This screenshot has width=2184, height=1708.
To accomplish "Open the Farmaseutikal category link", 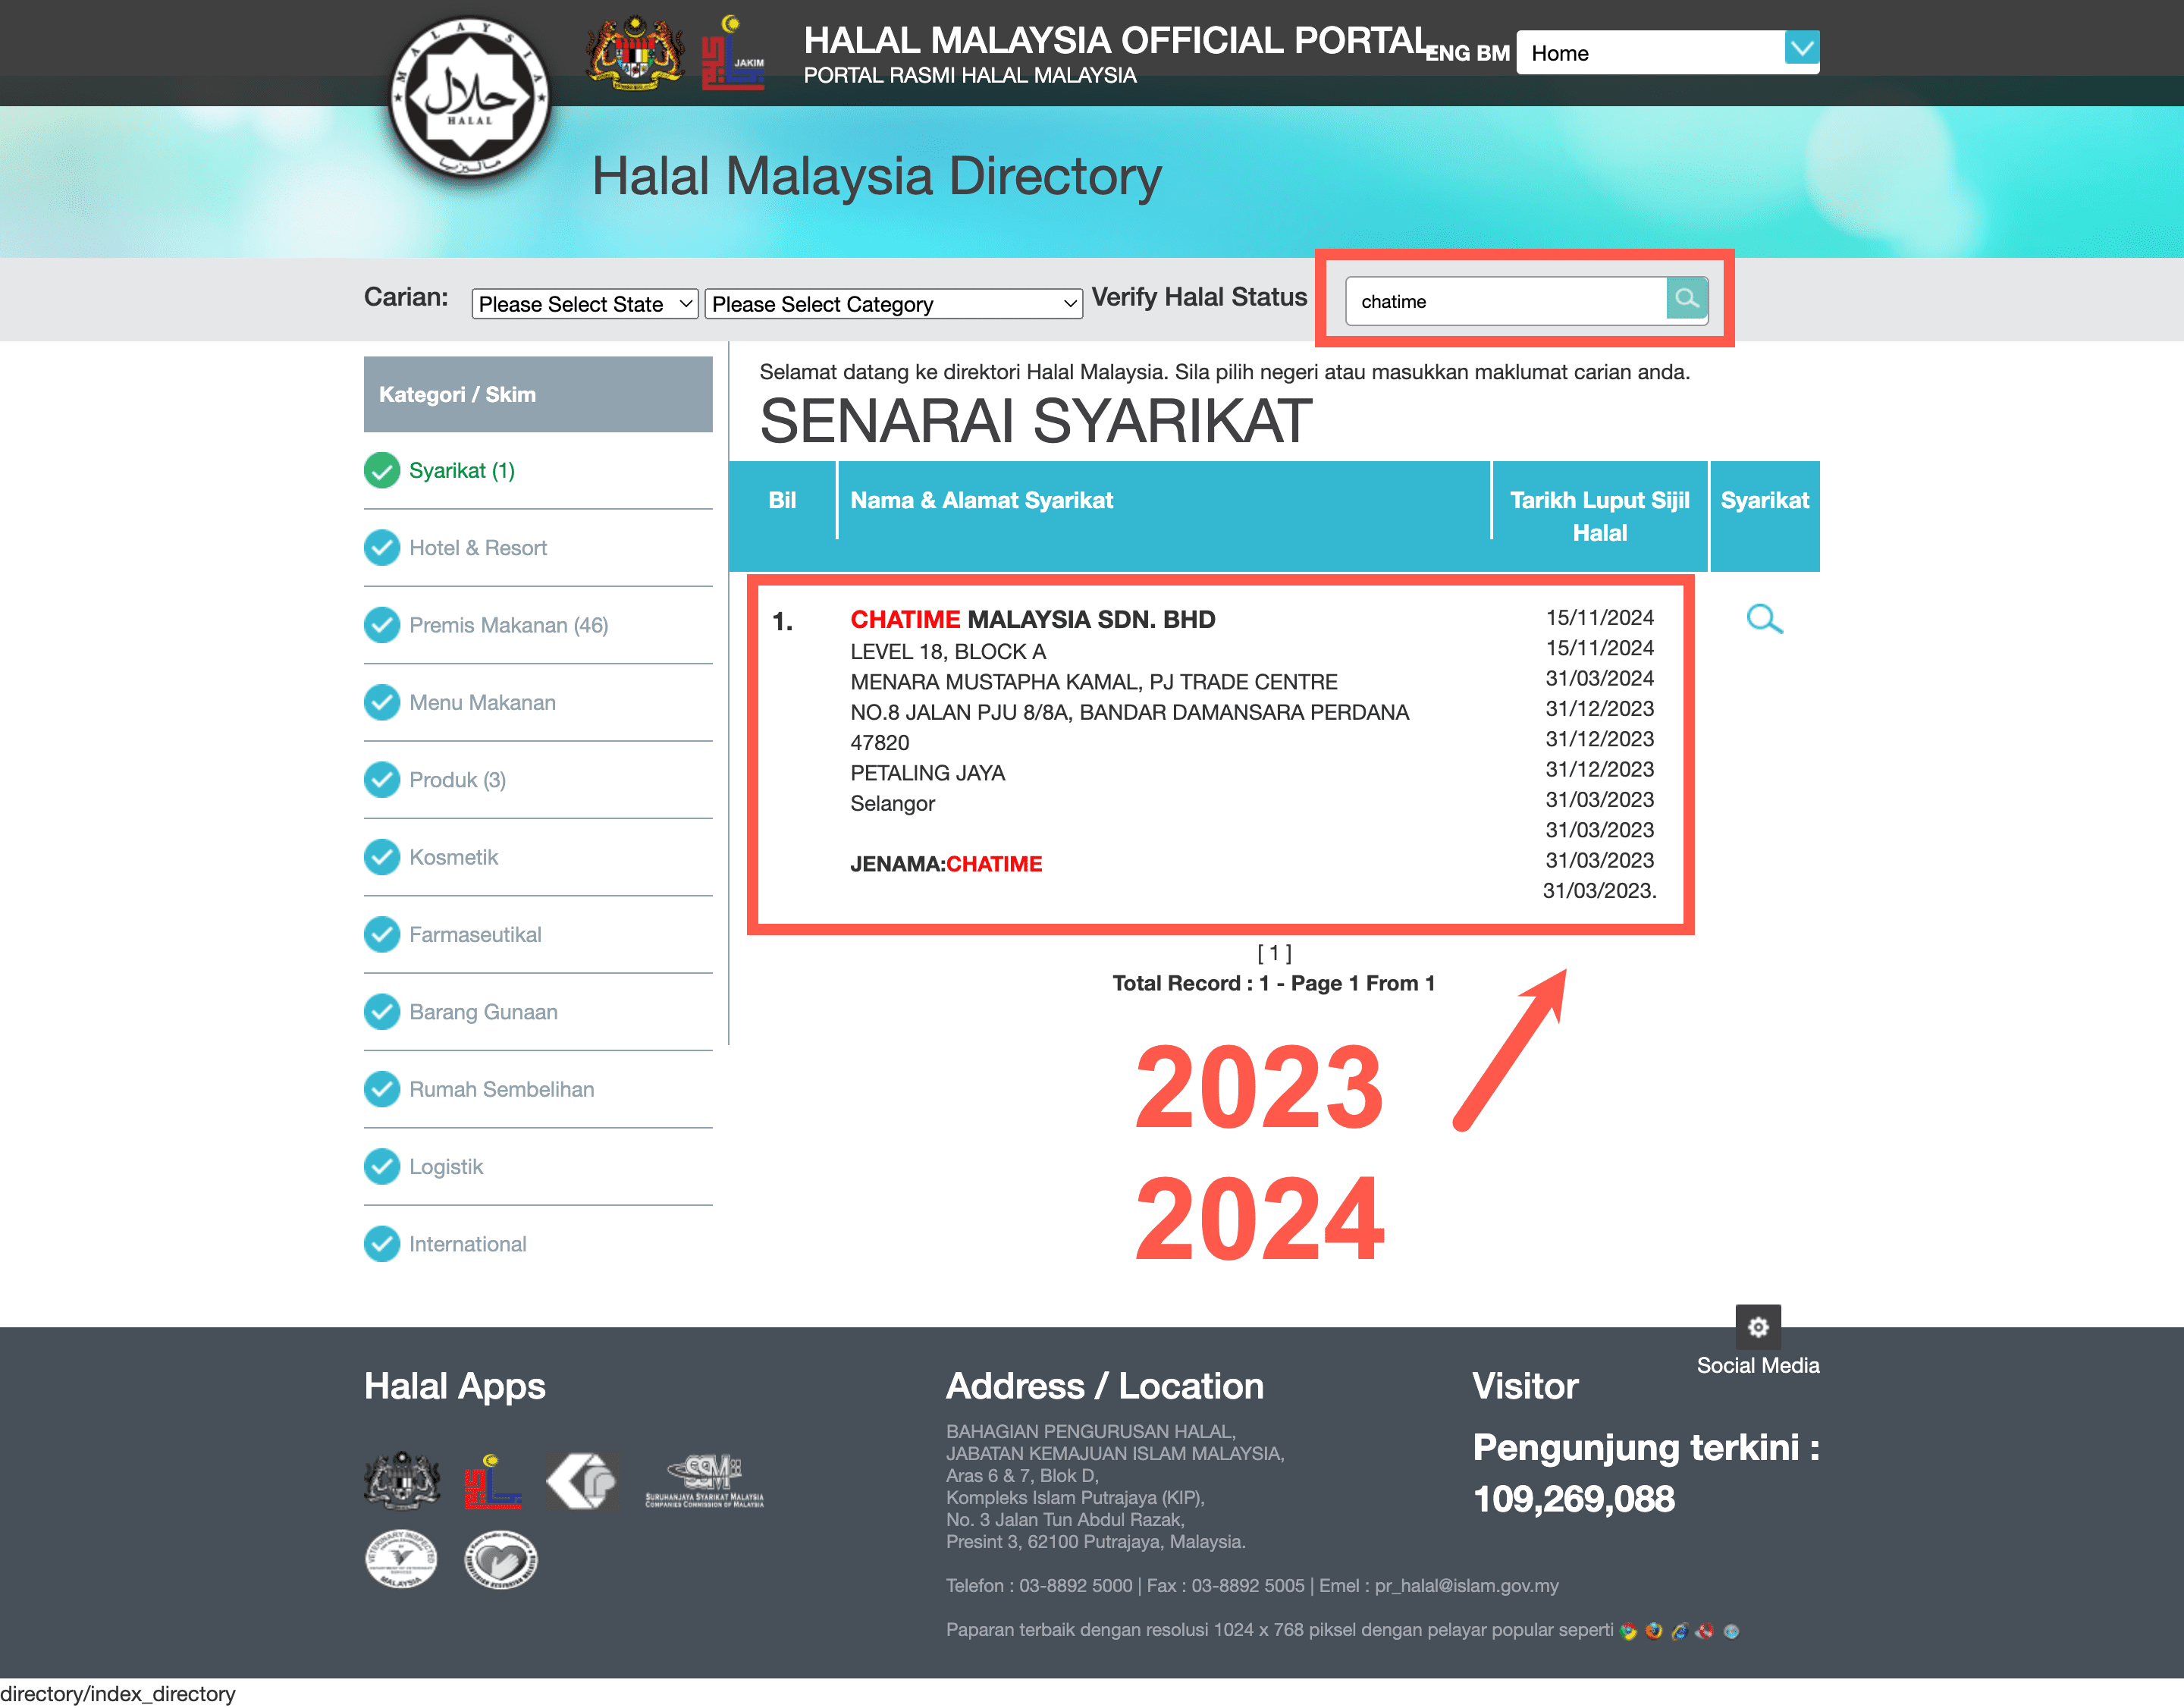I will [x=475, y=935].
